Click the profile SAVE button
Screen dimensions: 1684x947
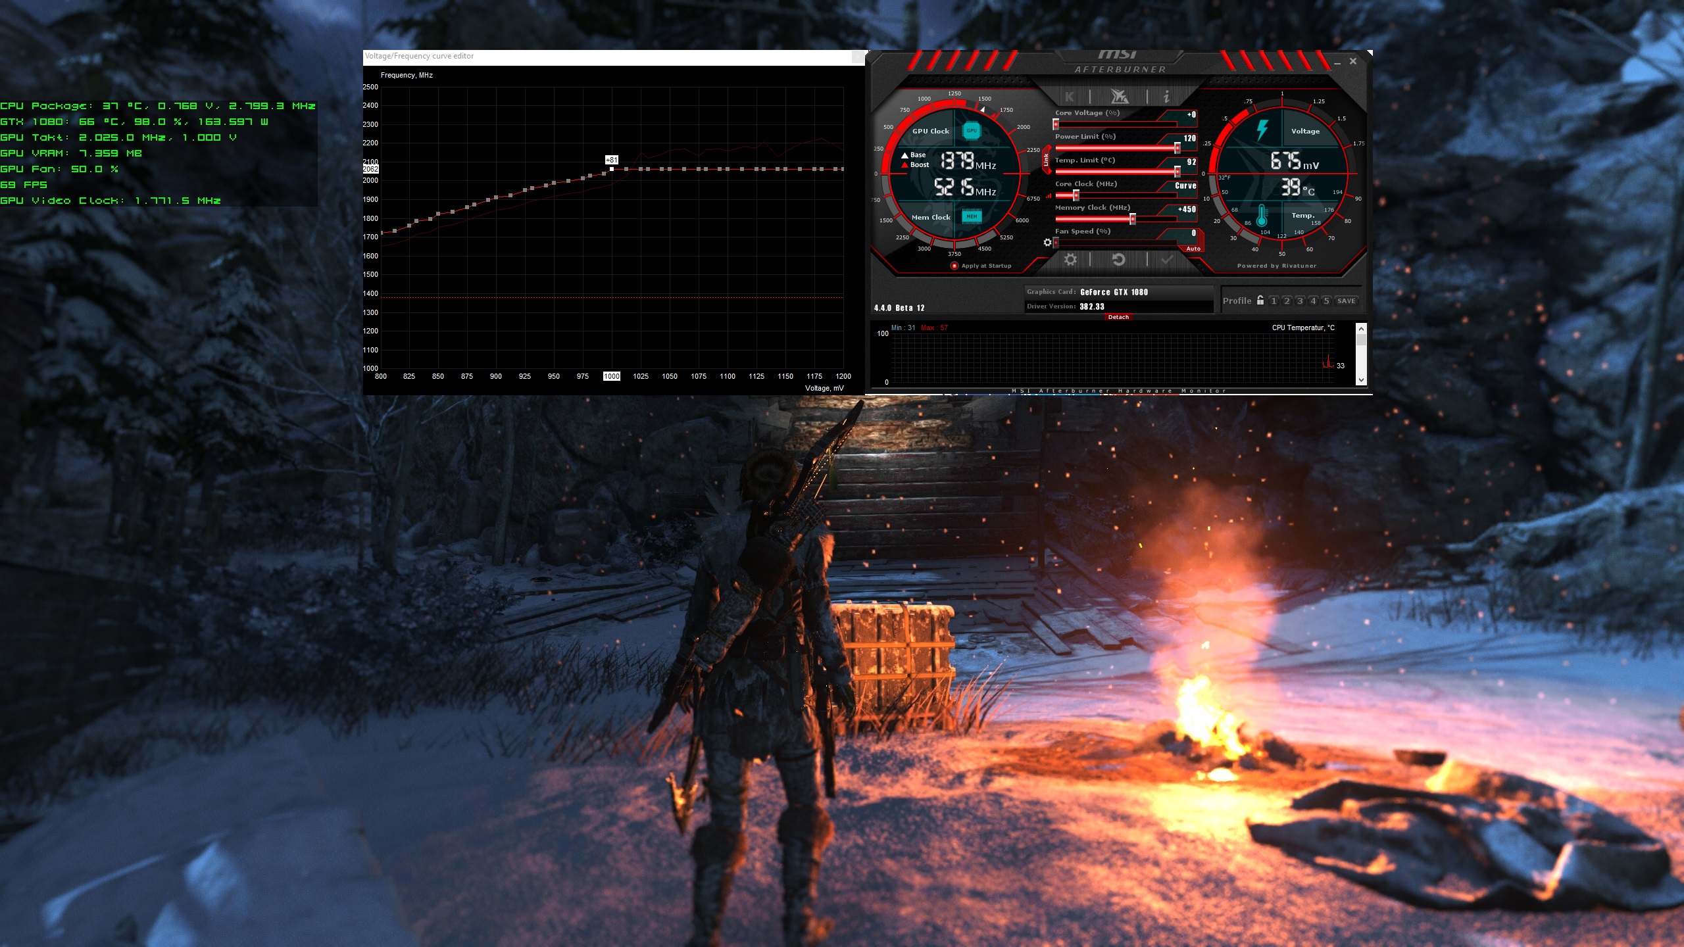point(1346,301)
